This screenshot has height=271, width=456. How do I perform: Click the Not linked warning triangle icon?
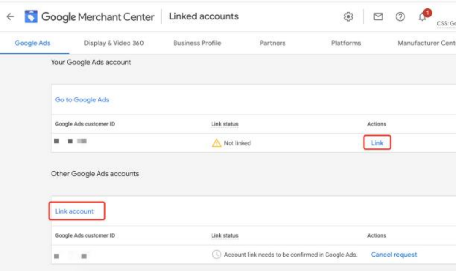coord(216,143)
